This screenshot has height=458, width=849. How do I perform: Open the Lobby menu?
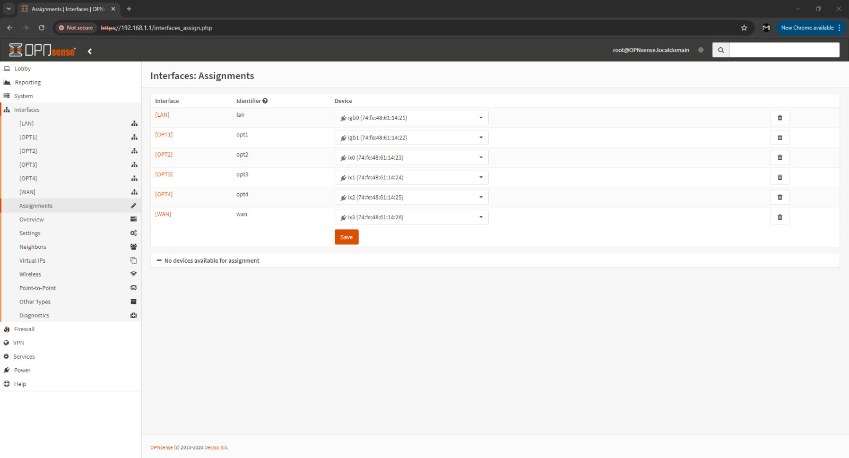(x=71, y=68)
